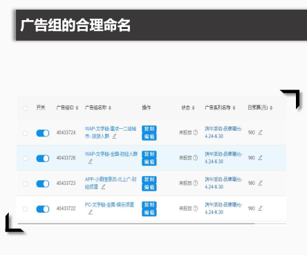Check the box for ad group 40433724
The width and height of the screenshot is (307, 255).
click(26, 133)
